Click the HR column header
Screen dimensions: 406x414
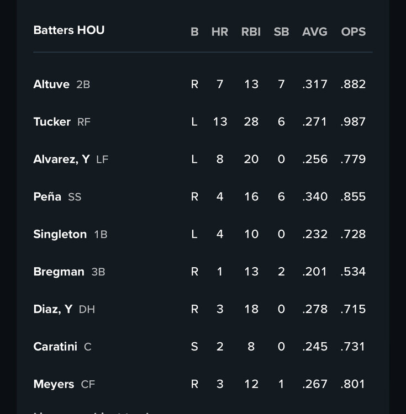tap(219, 32)
